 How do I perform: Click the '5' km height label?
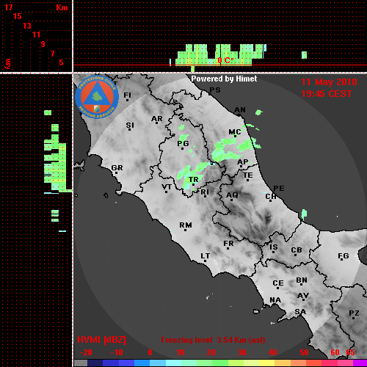point(61,62)
